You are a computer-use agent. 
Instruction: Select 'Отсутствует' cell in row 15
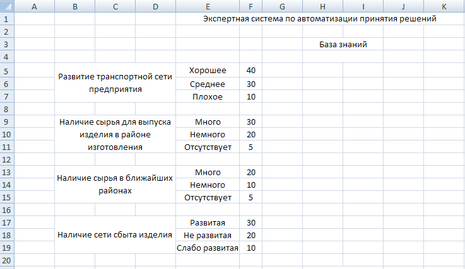tap(208, 197)
